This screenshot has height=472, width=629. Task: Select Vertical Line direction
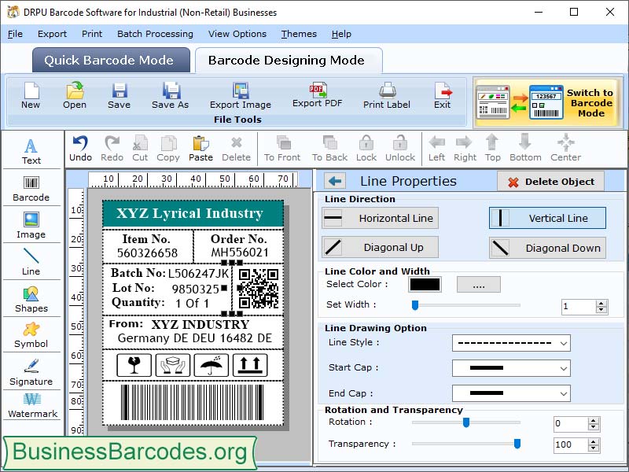pyautogui.click(x=546, y=218)
